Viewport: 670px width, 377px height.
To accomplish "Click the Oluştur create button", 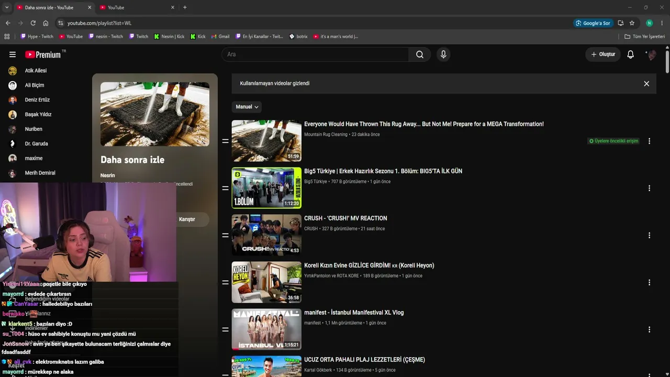I will point(603,54).
